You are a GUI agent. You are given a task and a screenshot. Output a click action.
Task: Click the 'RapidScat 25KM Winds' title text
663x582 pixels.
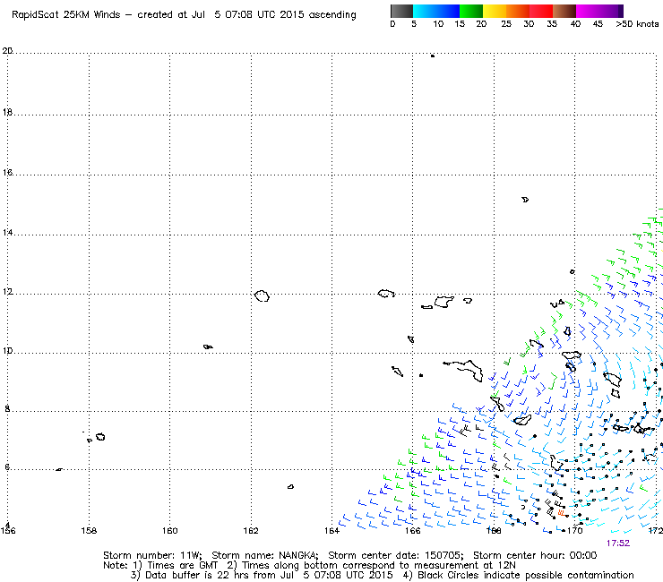tap(66, 15)
